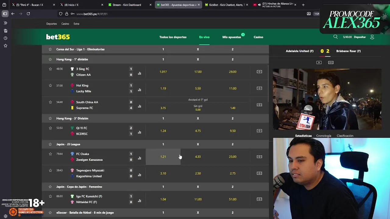Switch to KickBot browser tab
Screen dimensions: 390x219
pos(226,5)
